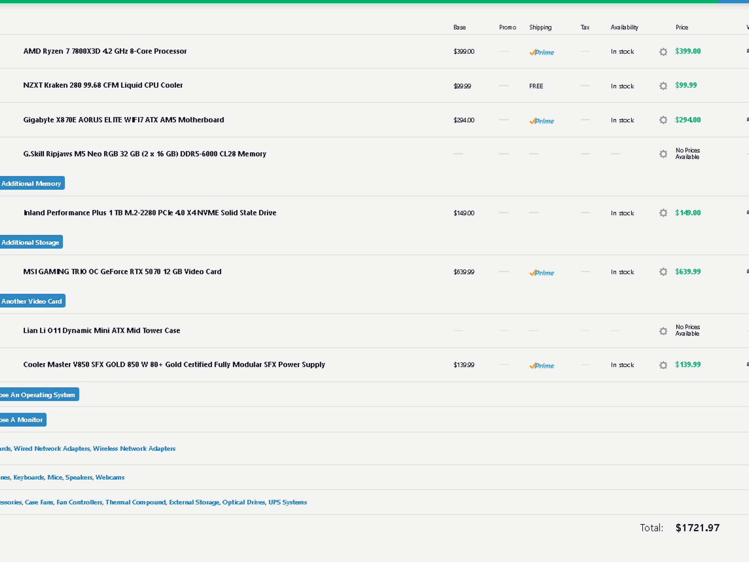
Task: Click gear icon for Lian Li O11 case
Action: pyautogui.click(x=663, y=331)
